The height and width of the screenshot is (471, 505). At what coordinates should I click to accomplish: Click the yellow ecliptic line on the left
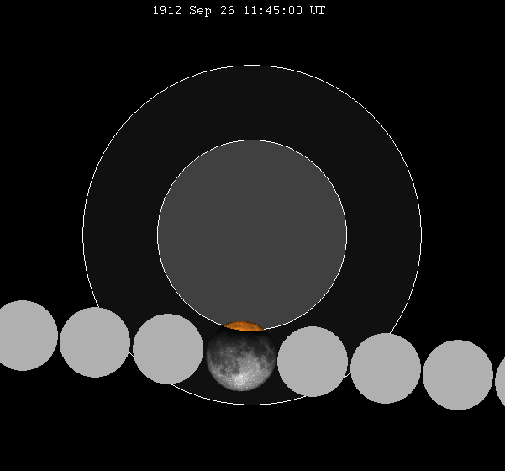[x=40, y=235]
